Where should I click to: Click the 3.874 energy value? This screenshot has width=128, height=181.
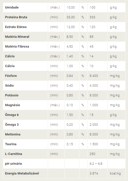point(94,173)
